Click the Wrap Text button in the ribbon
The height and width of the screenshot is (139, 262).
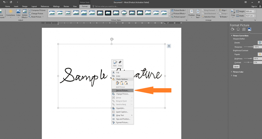(x=198, y=13)
